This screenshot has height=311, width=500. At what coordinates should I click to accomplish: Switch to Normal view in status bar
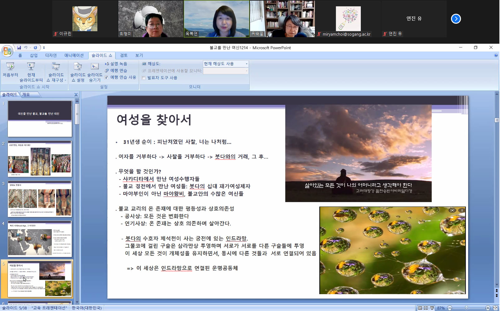point(420,308)
